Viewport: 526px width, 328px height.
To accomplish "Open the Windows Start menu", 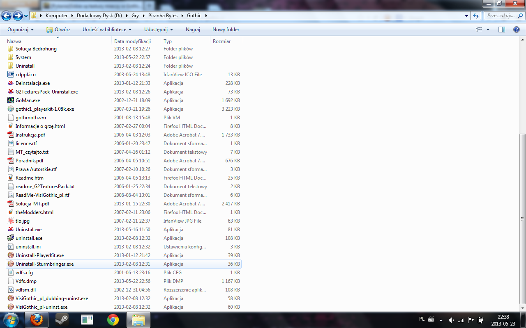I will point(11,320).
